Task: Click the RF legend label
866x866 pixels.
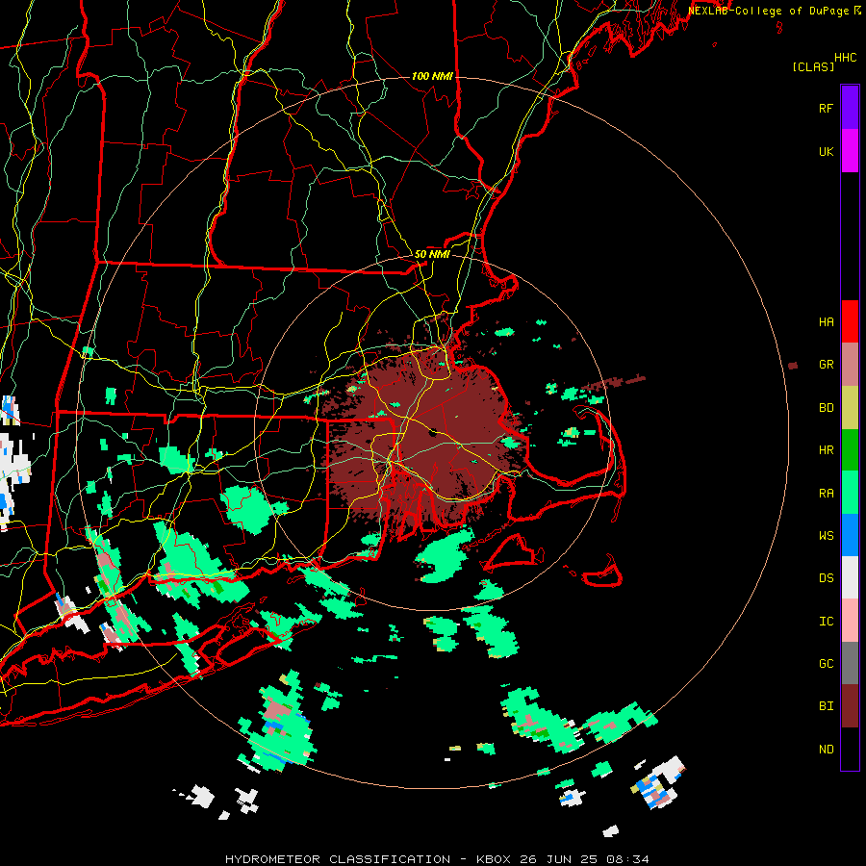Action: tap(826, 108)
